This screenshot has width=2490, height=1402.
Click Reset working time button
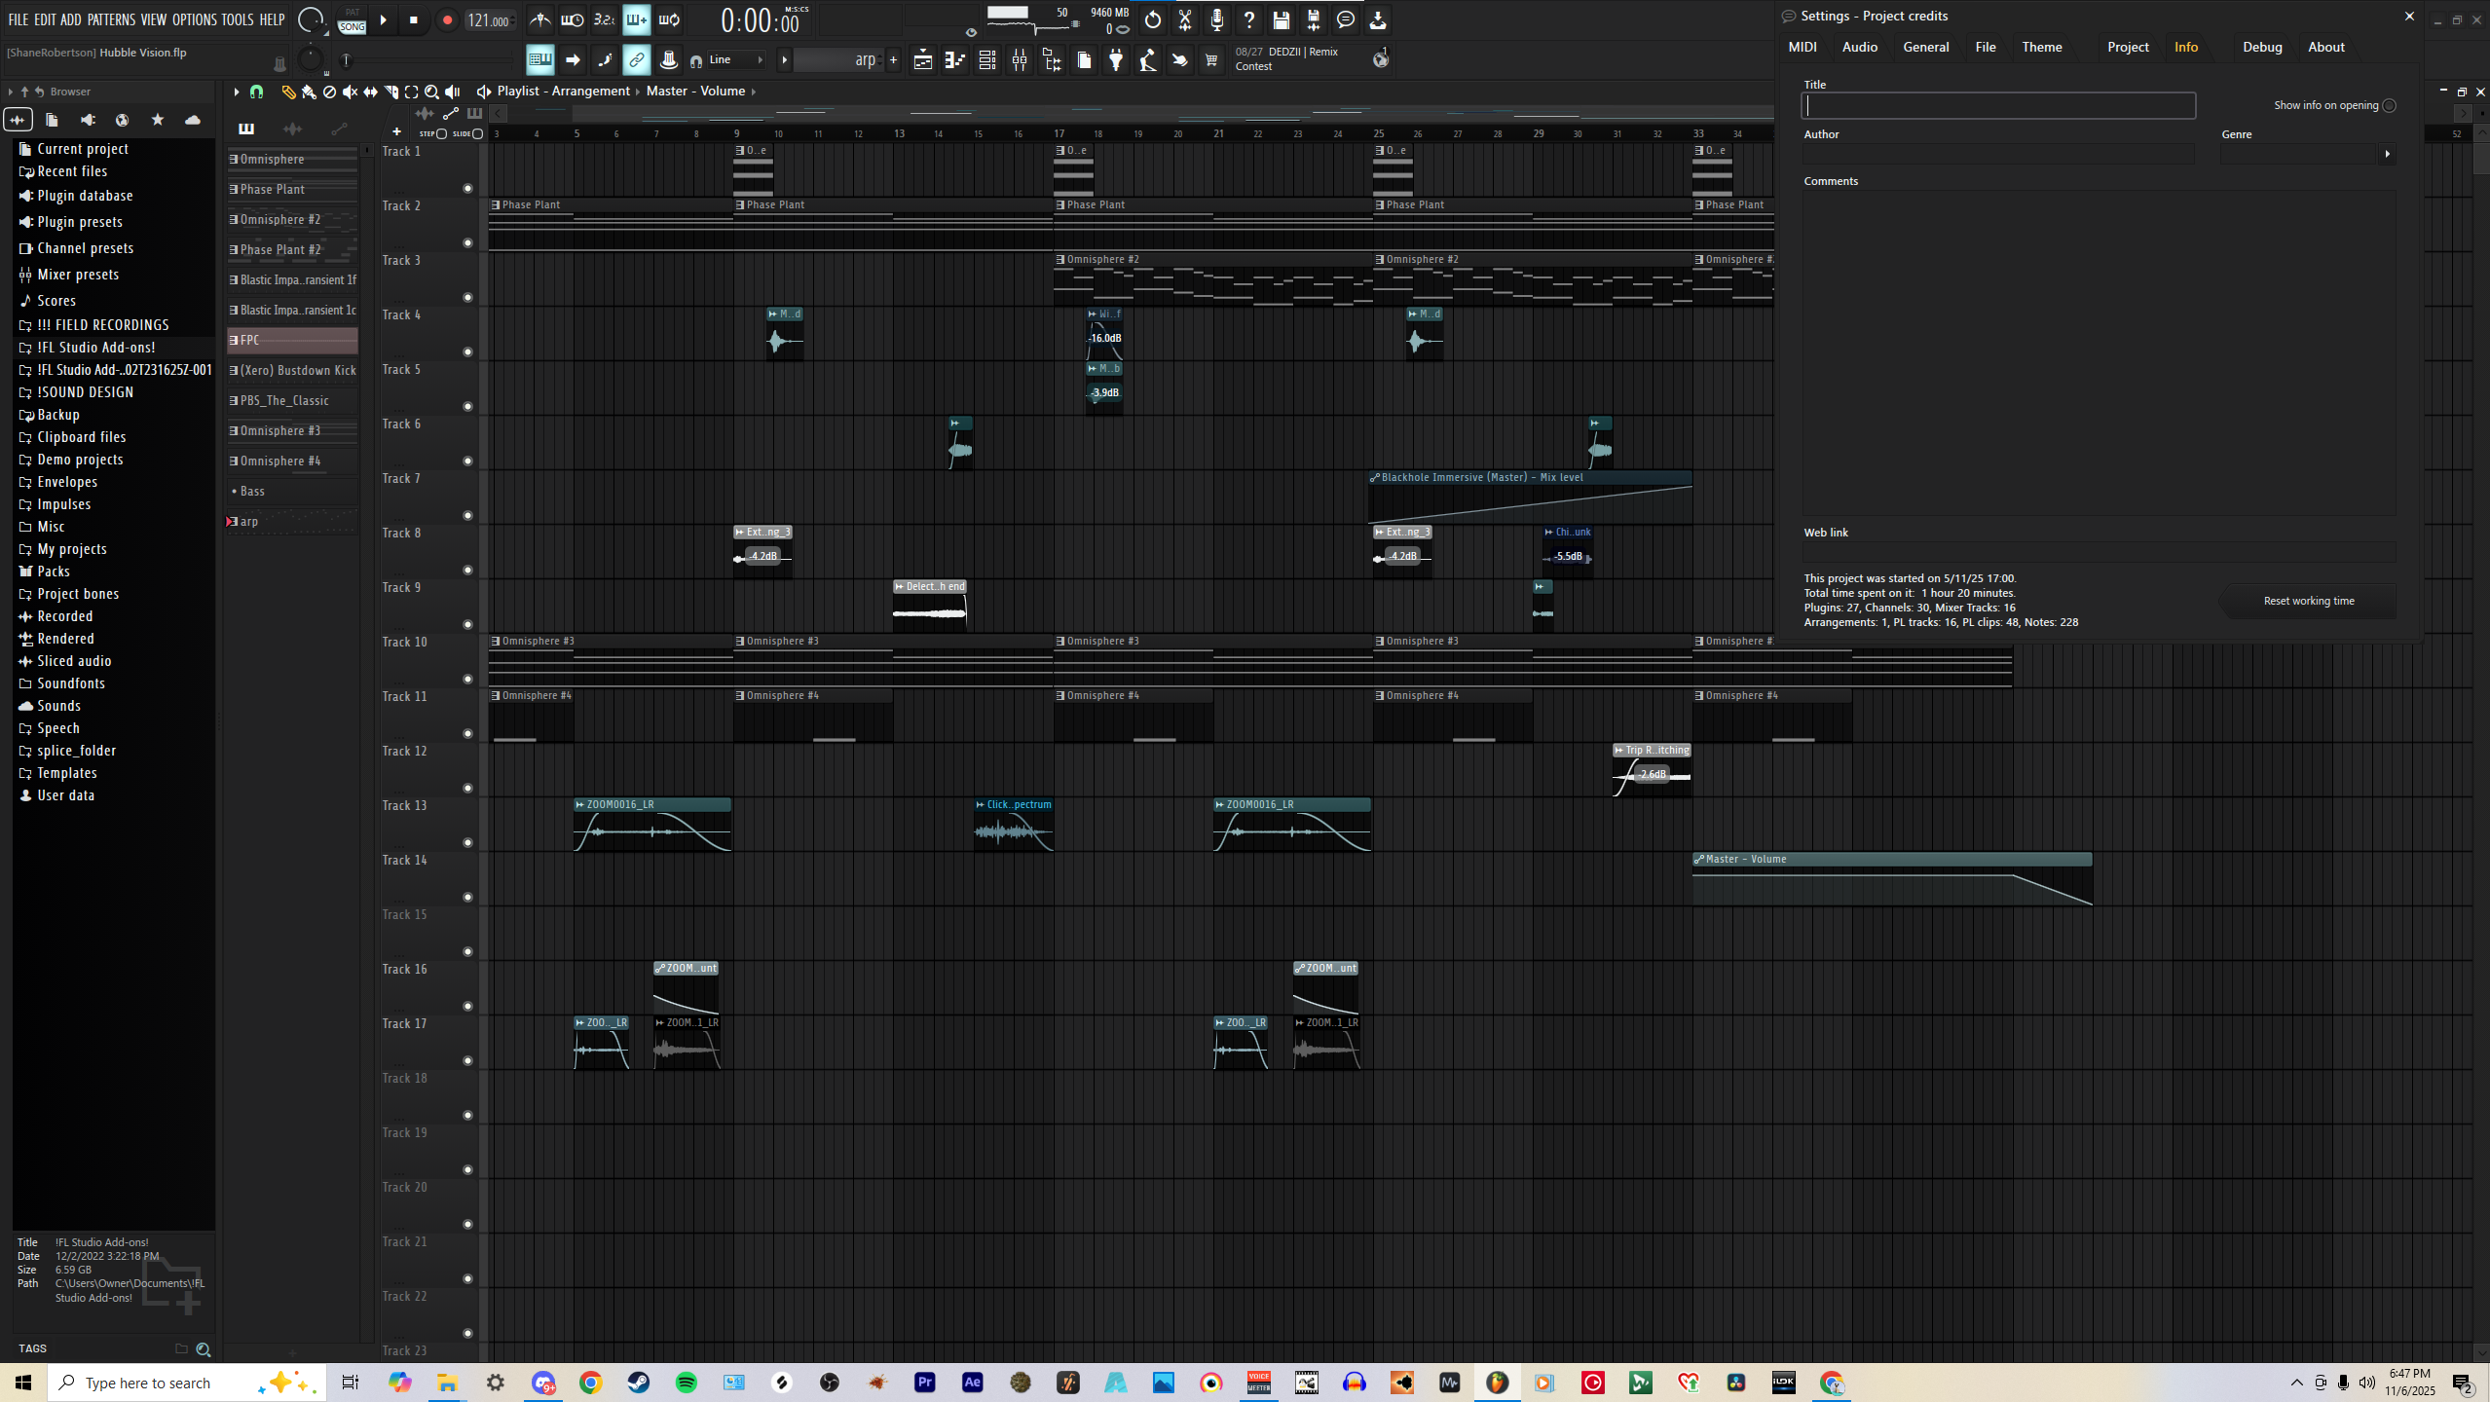pyautogui.click(x=2308, y=601)
